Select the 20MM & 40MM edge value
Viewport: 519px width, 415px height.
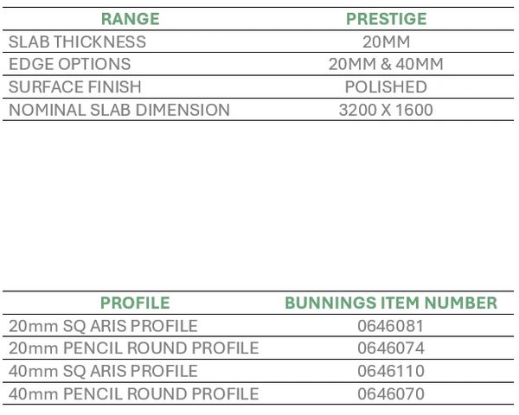(x=386, y=64)
